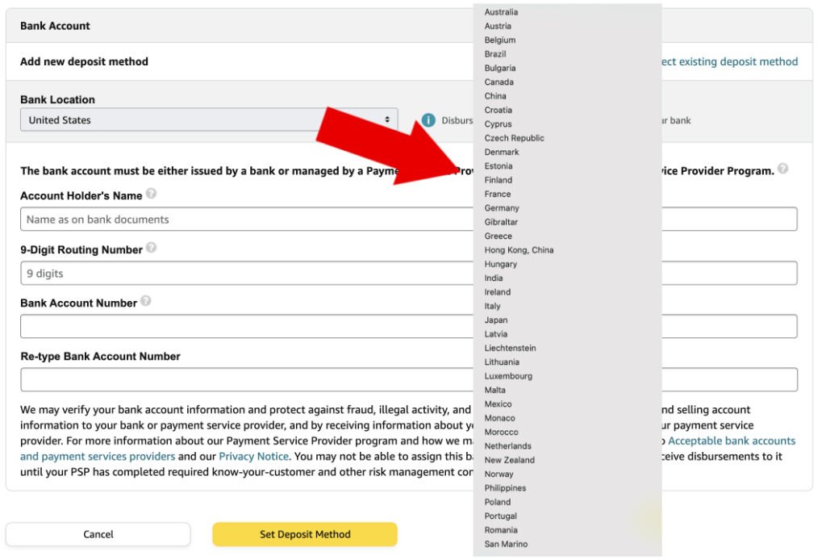
Task: Click the blue disbursement info icon
Action: coord(429,120)
